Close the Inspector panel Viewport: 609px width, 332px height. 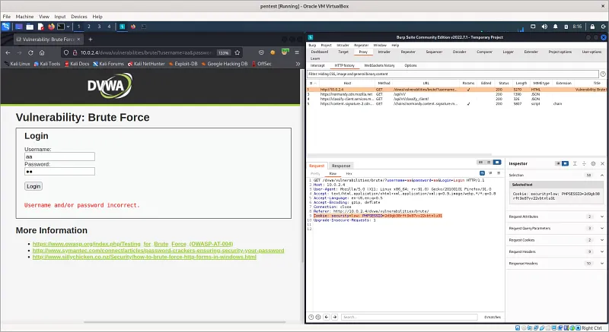(x=602, y=163)
